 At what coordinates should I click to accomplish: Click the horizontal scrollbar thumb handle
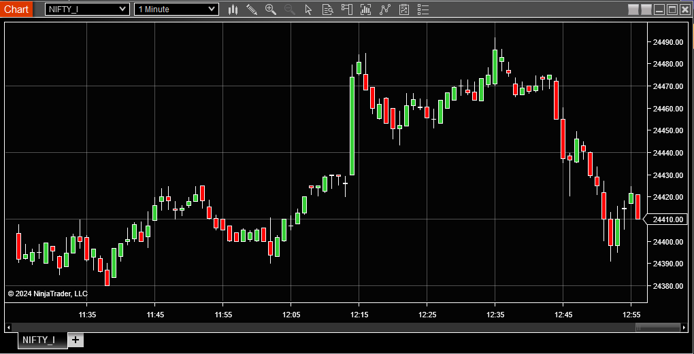point(658,328)
